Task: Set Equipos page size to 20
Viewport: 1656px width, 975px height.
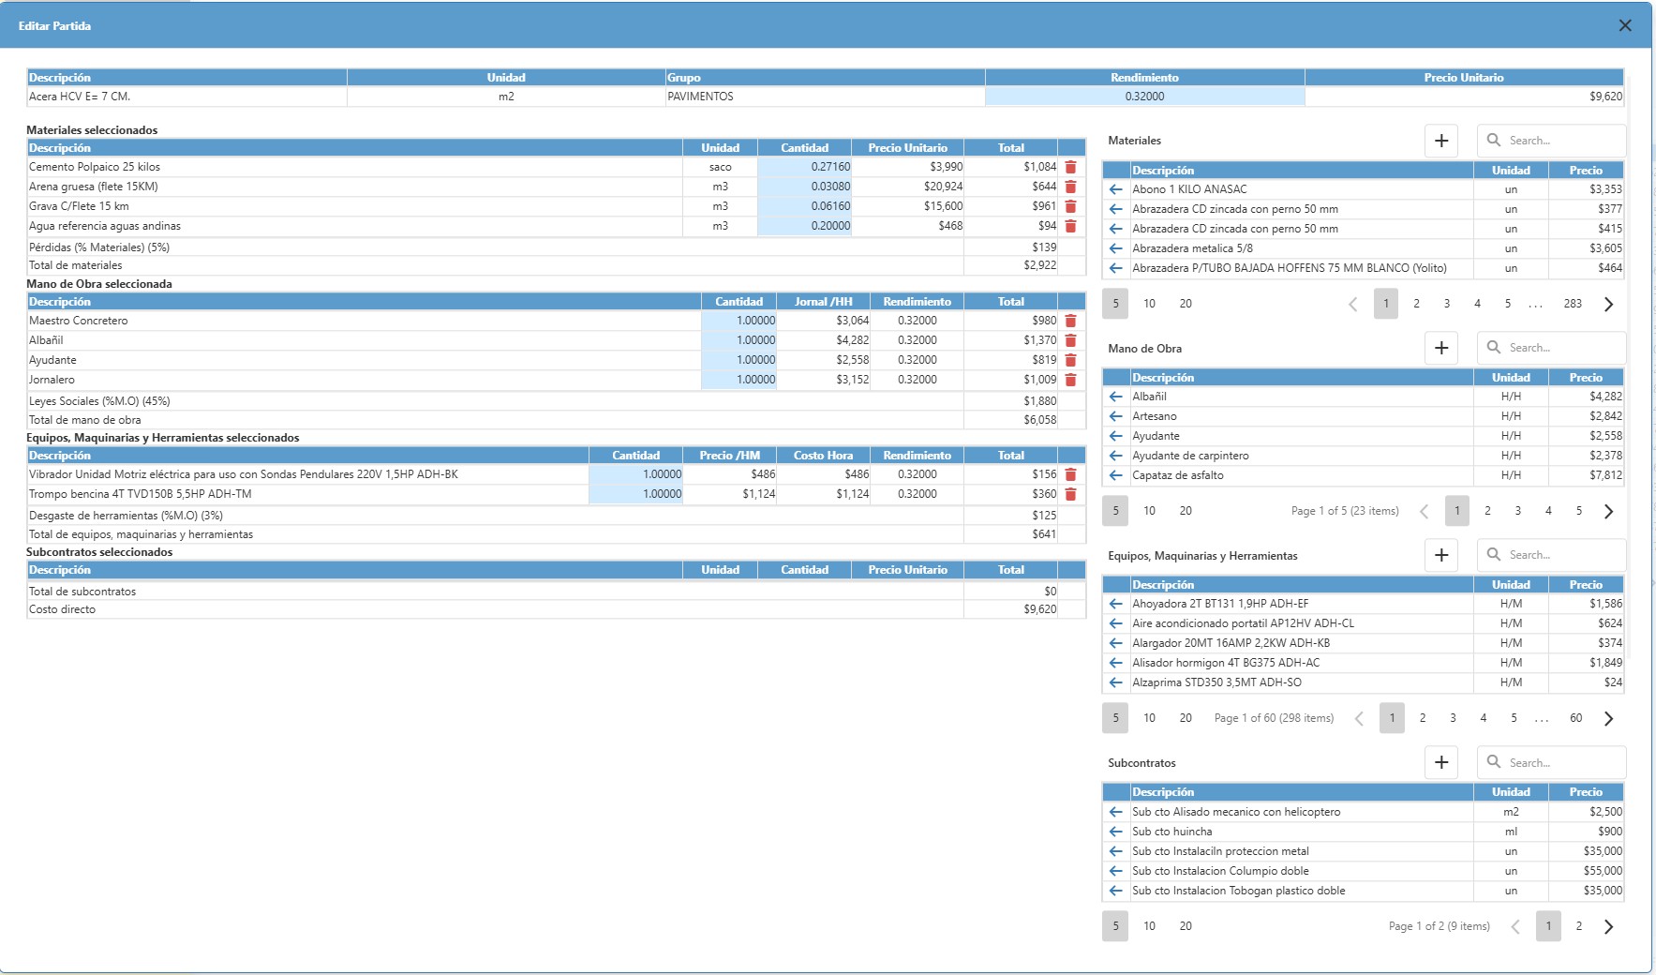Action: (x=1186, y=718)
